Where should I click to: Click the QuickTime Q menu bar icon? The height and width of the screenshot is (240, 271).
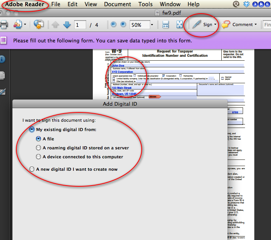pos(236,4)
